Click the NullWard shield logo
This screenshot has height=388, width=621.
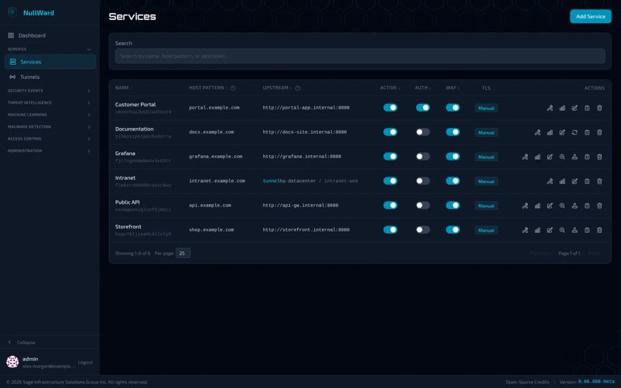coord(13,12)
